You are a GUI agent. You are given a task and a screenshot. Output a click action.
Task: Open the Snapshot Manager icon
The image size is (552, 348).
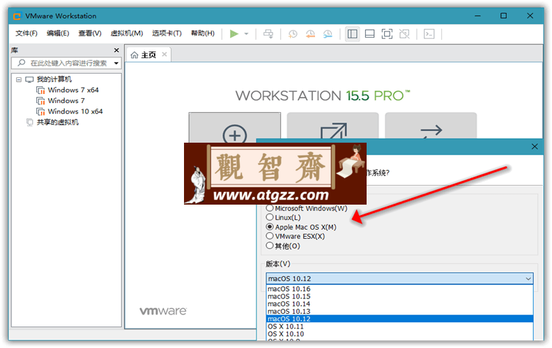tap(328, 33)
